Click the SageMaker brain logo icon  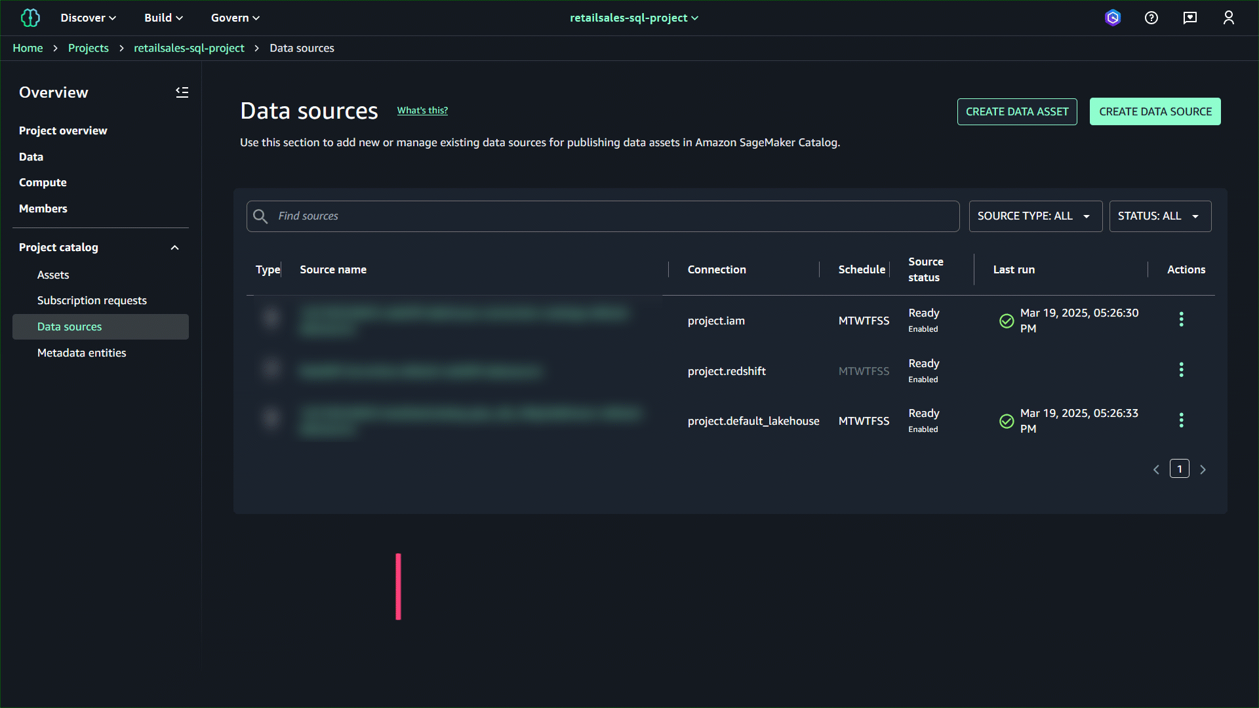click(x=30, y=18)
